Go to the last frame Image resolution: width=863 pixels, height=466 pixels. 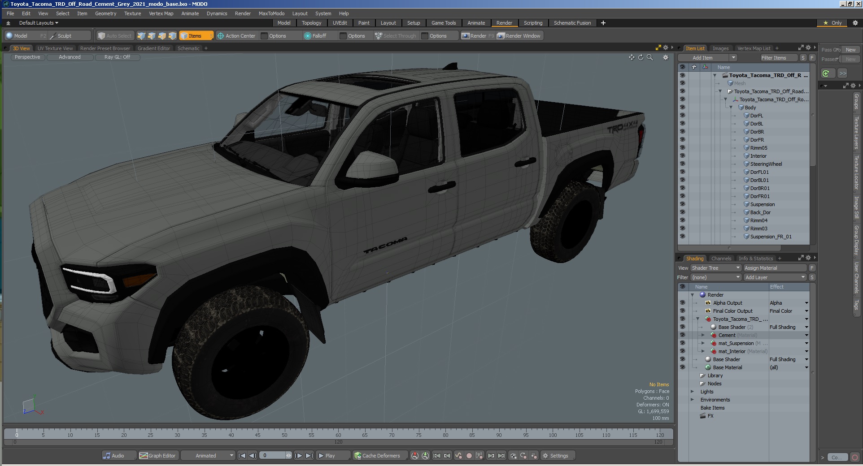pos(309,456)
